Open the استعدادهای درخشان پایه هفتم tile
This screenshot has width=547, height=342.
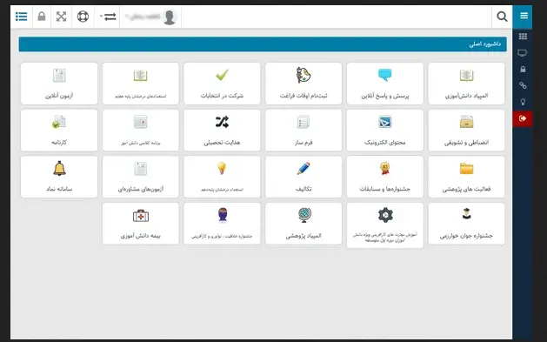[x=141, y=84]
